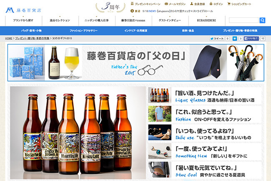Screen dimensions: 271x181
Task: Open the 父の日 Father's Day 2015 banner
Action: tap(135, 62)
